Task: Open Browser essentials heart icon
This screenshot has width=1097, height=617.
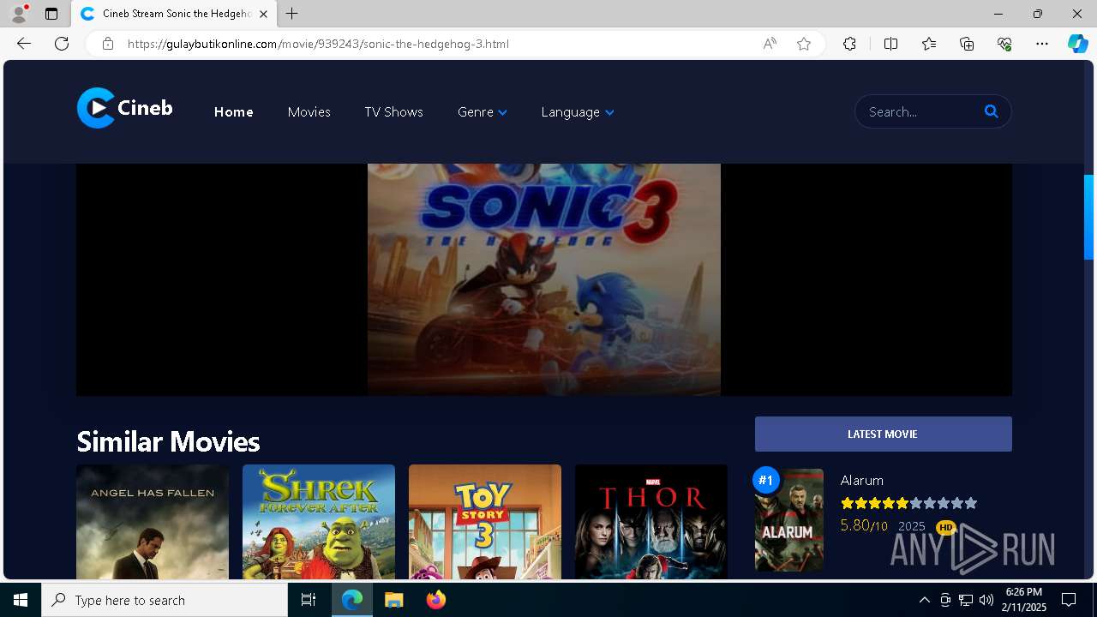Action: 1004,44
